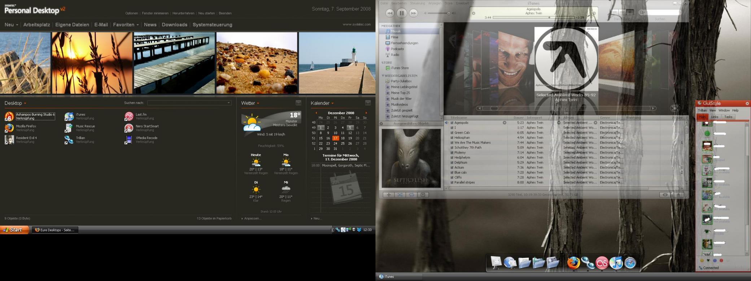The height and width of the screenshot is (281, 751).
Task: Collapse the Wiedergabelisten section in iTunes
Action: pos(383,76)
